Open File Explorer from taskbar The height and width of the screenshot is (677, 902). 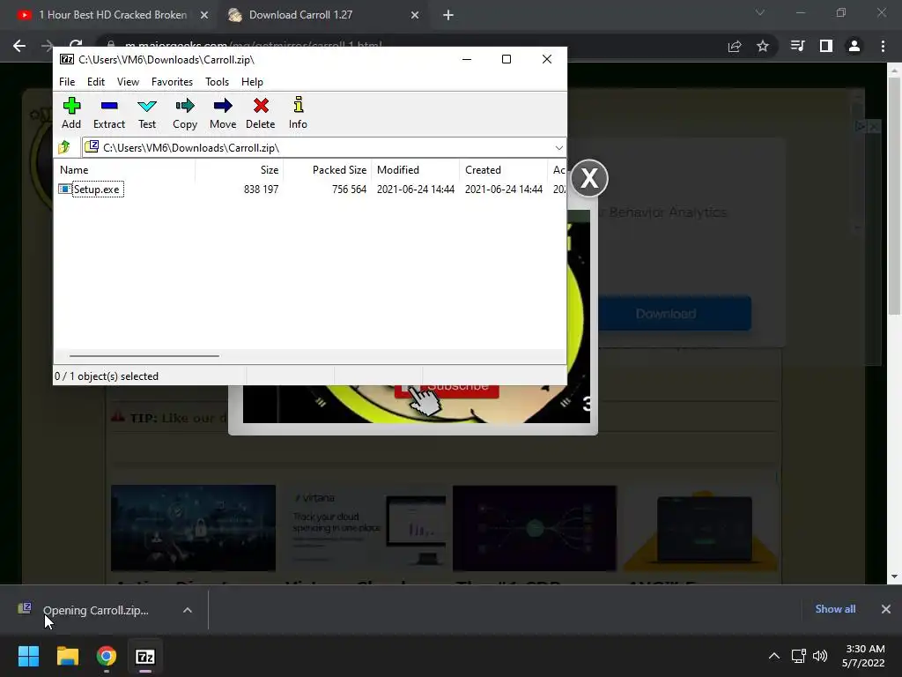point(67,656)
